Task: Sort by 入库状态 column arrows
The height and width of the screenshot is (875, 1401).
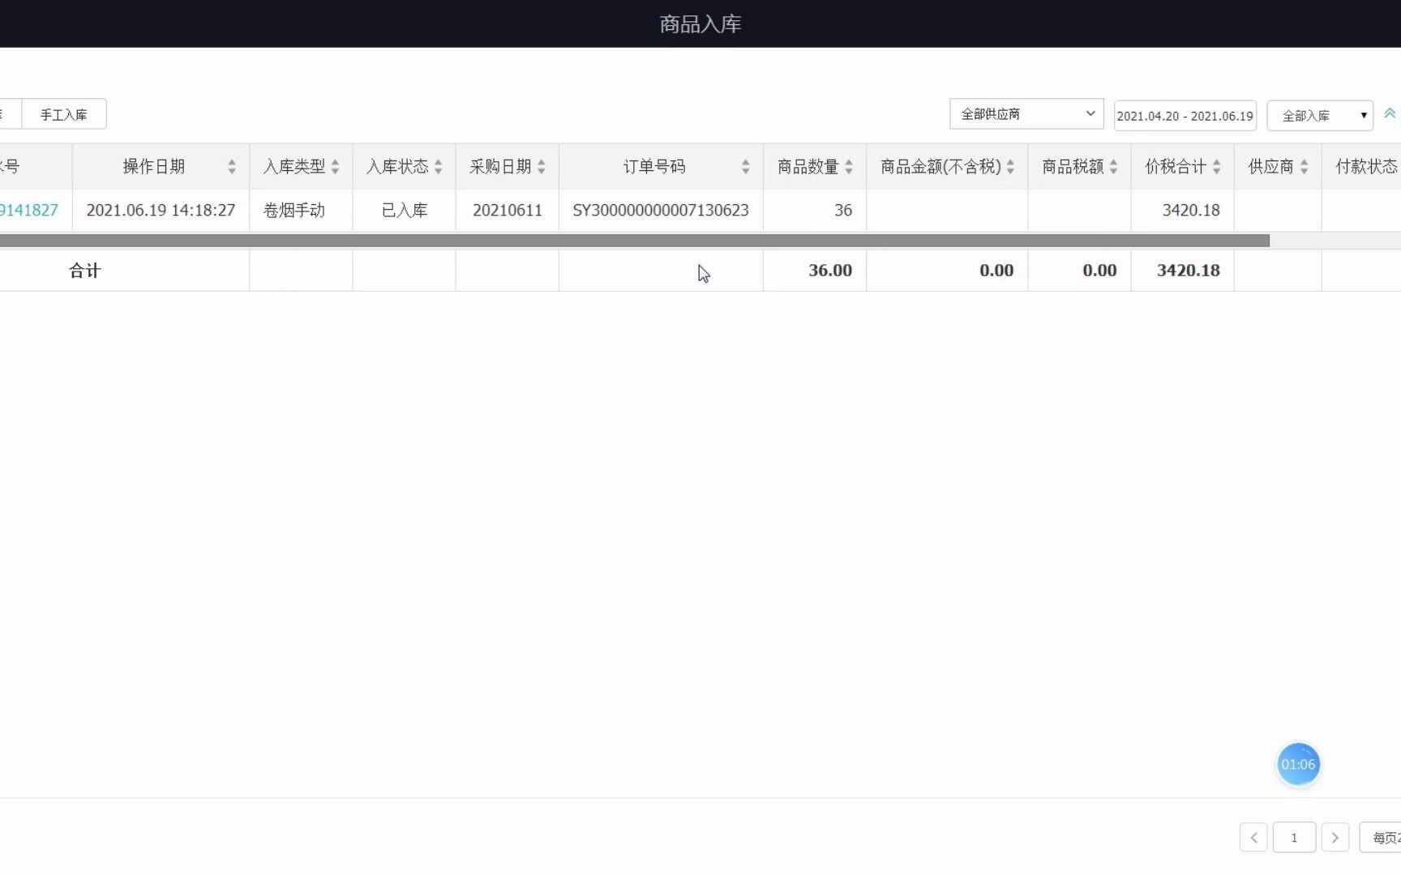Action: pyautogui.click(x=438, y=167)
